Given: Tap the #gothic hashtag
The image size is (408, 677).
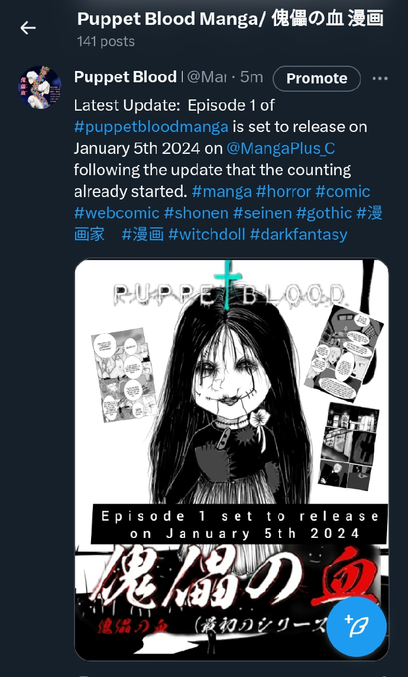Looking at the screenshot, I should (x=324, y=213).
